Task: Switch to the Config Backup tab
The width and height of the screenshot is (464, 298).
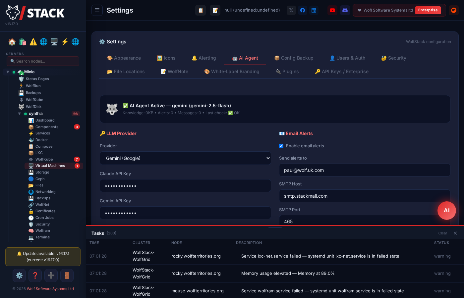Action: pos(294,58)
